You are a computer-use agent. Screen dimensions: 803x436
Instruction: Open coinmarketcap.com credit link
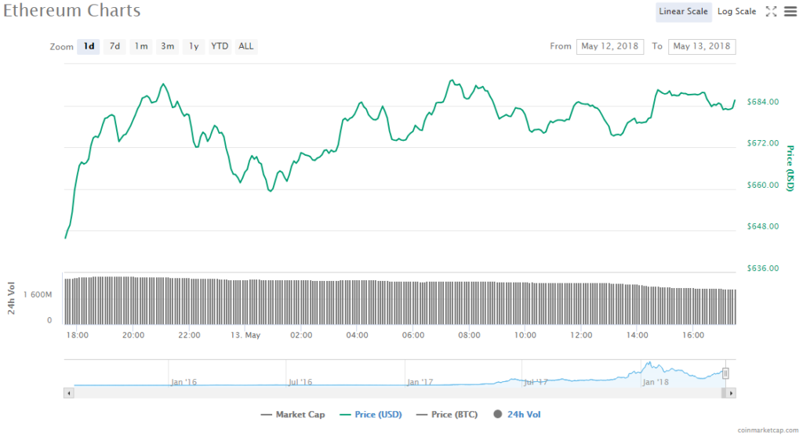(x=768, y=431)
